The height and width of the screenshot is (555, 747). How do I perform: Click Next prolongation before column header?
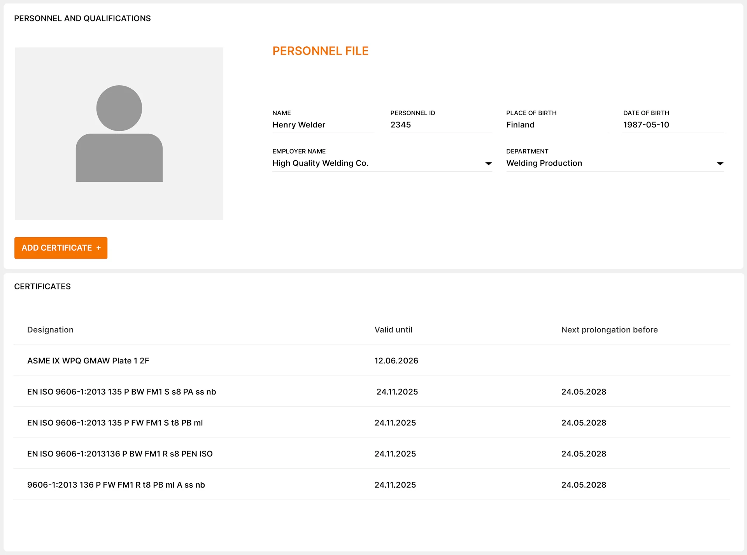click(x=609, y=330)
